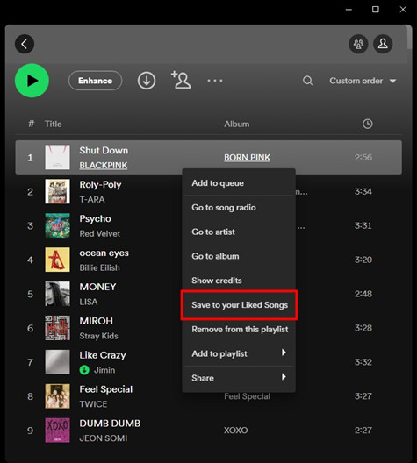This screenshot has height=463, width=417.
Task: Select the ocean eyes track title
Action: pos(104,253)
